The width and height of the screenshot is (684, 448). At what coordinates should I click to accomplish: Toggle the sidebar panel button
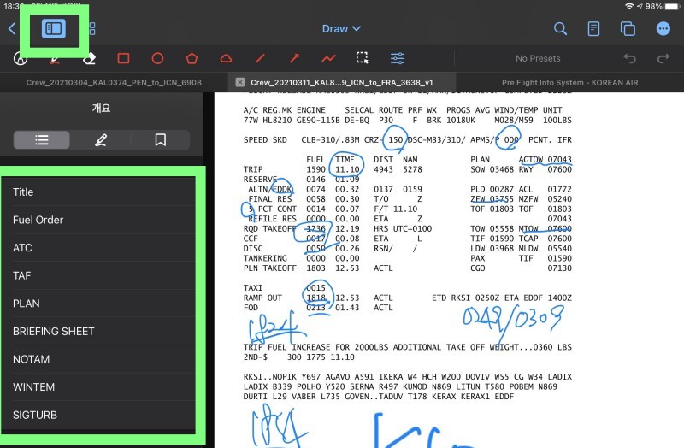coord(53,29)
